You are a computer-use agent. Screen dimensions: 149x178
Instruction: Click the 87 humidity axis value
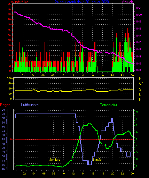(4, 161)
